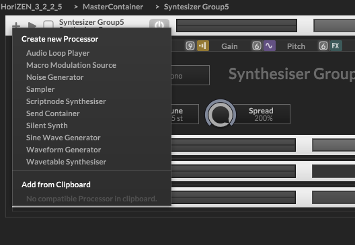Click the number 6 badge beside Pitch
The height and width of the screenshot is (245, 355).
point(323,46)
